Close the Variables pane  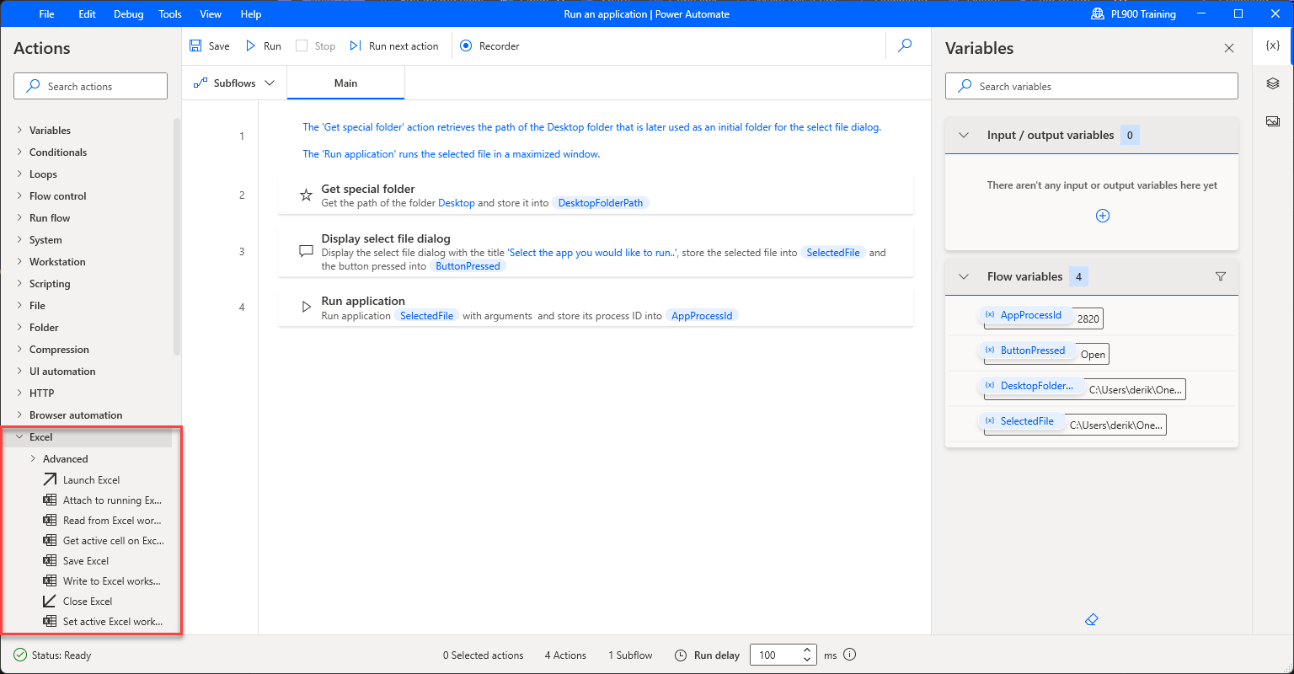point(1229,49)
